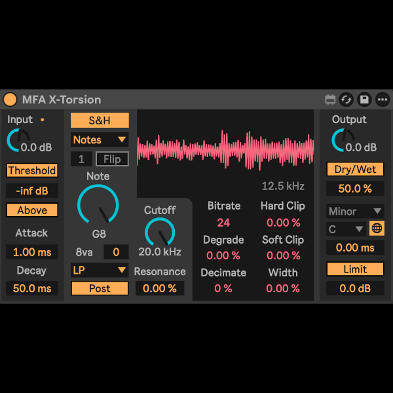This screenshot has width=393, height=393.
Task: Toggle the S&H button
Action: 100,120
